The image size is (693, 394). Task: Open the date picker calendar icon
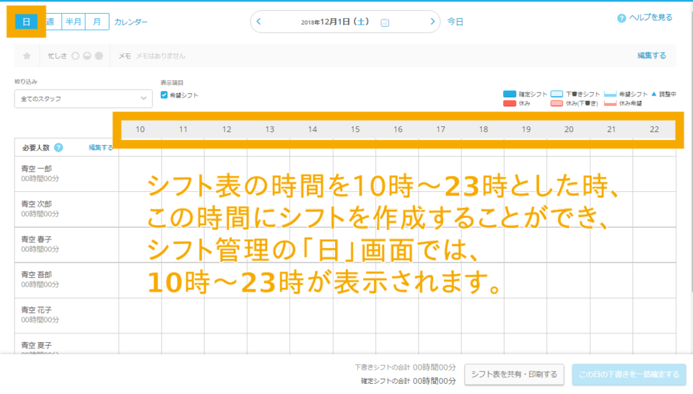pyautogui.click(x=385, y=22)
